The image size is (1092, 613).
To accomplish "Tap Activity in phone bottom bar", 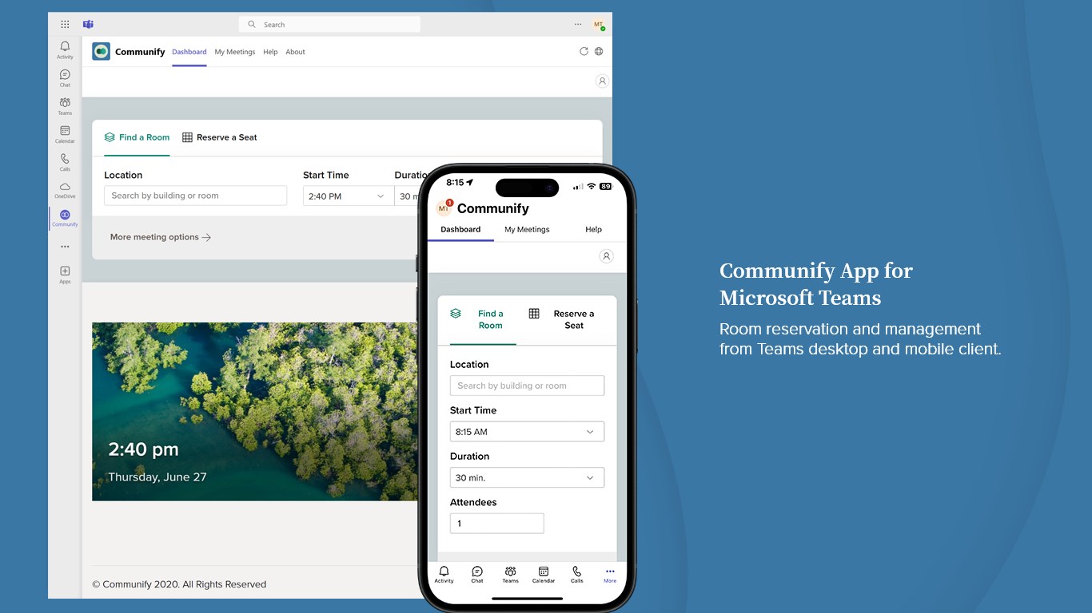I will [444, 575].
